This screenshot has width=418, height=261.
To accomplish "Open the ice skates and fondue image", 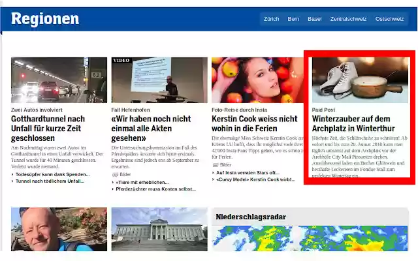I will [x=360, y=80].
